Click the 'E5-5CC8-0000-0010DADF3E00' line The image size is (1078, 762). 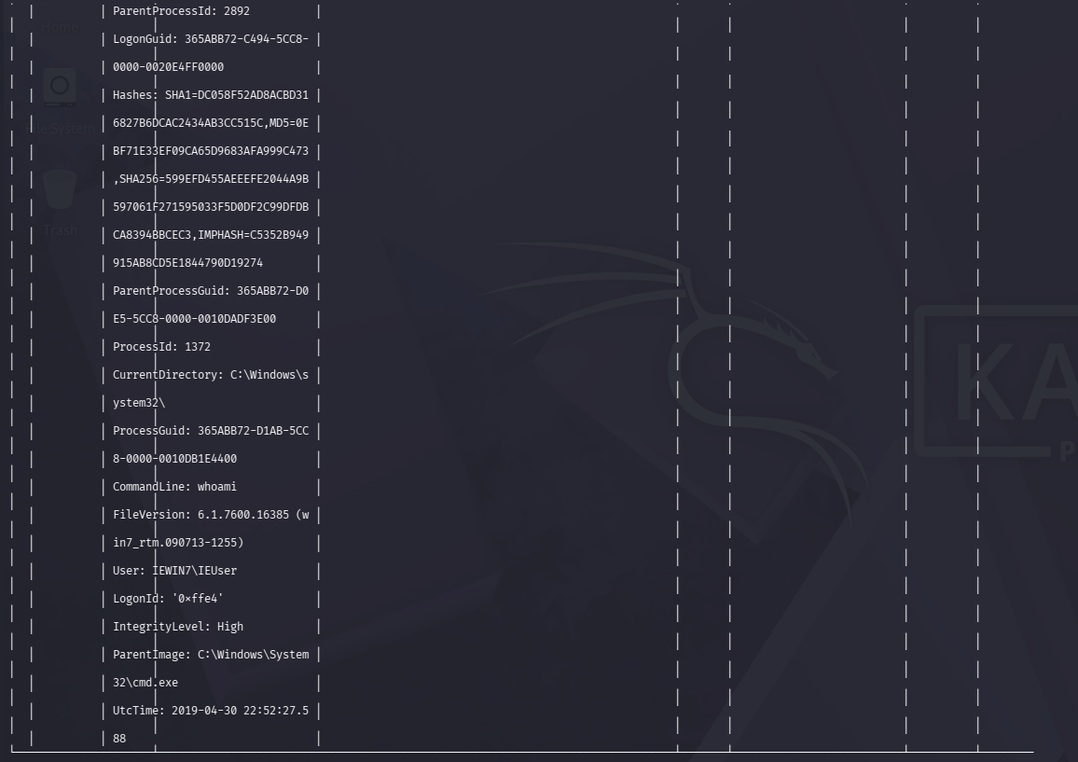[194, 319]
